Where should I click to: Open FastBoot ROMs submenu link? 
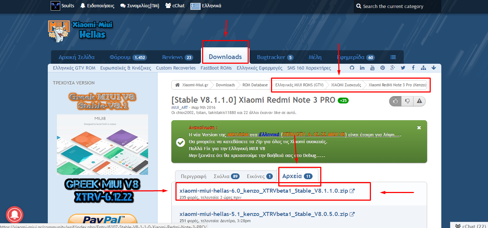tap(216, 68)
